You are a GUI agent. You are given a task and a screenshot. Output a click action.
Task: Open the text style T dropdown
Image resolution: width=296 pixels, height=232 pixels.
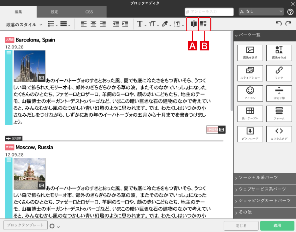[141, 24]
